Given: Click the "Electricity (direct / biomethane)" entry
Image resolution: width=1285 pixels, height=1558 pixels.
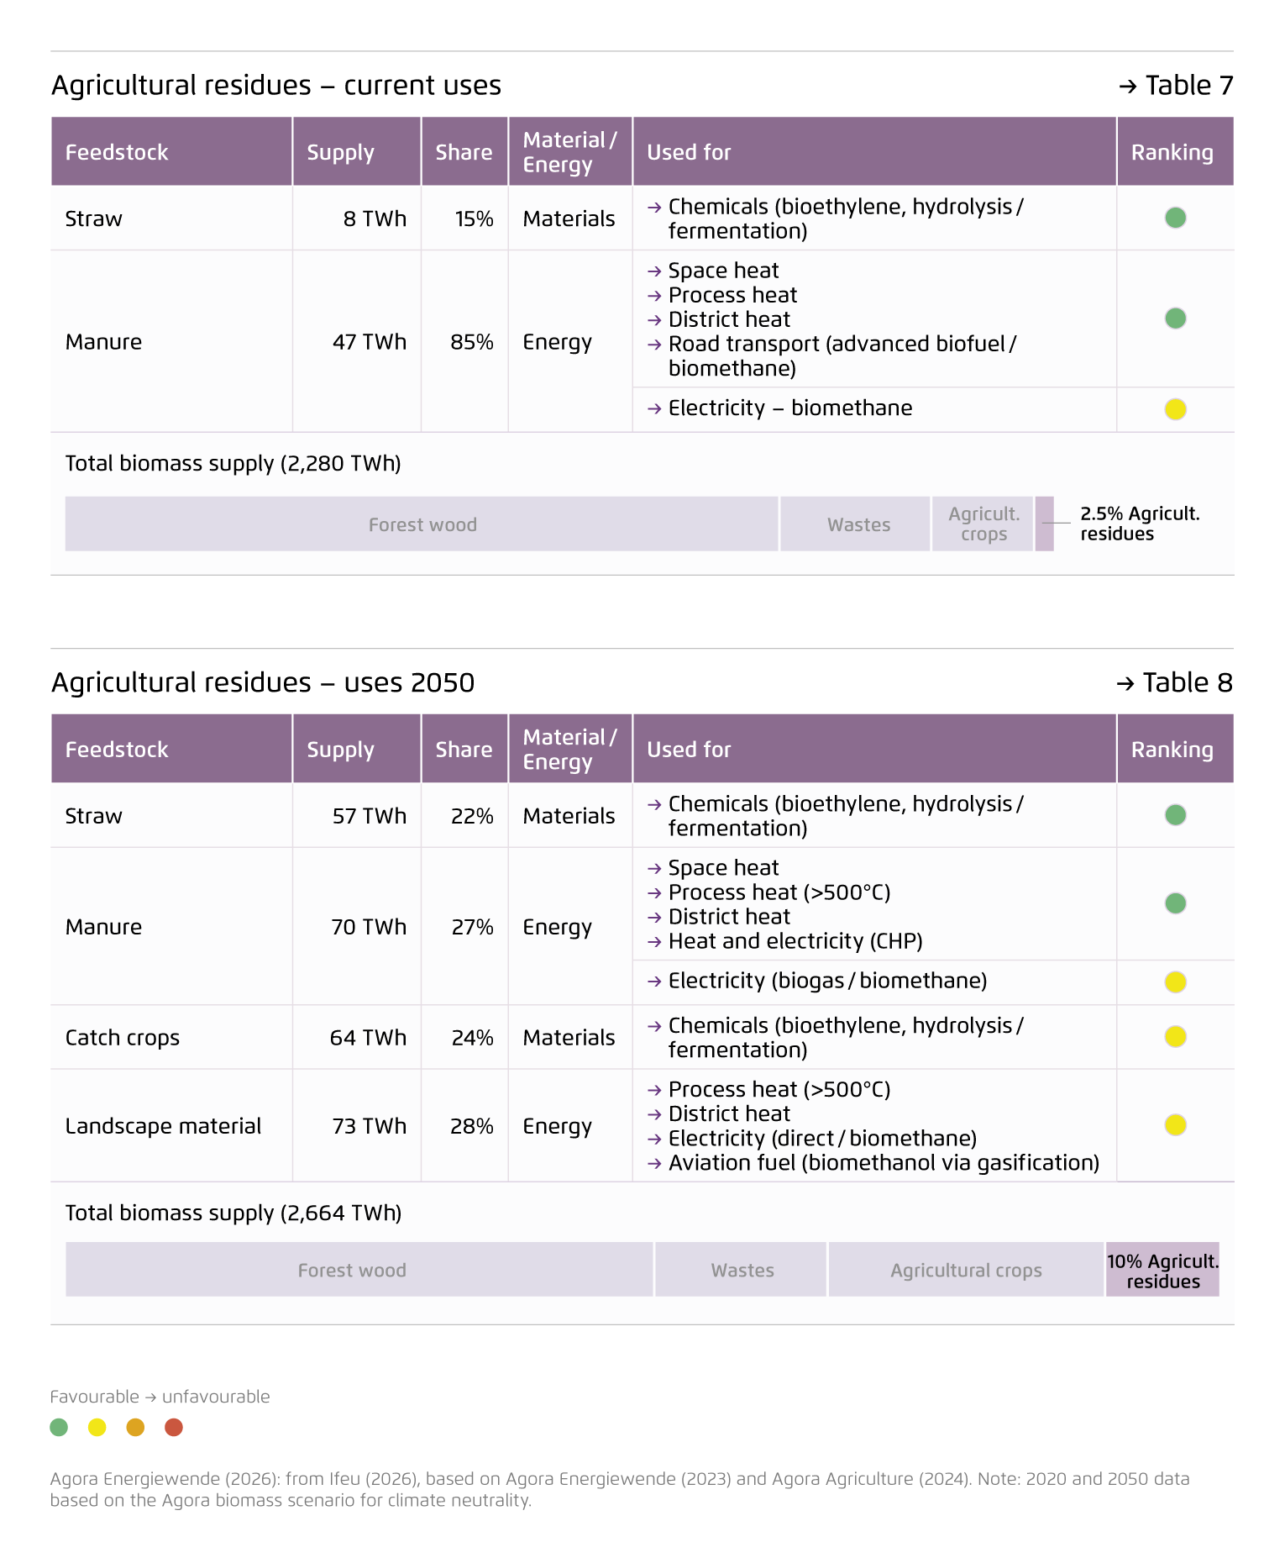Looking at the screenshot, I should (813, 1139).
